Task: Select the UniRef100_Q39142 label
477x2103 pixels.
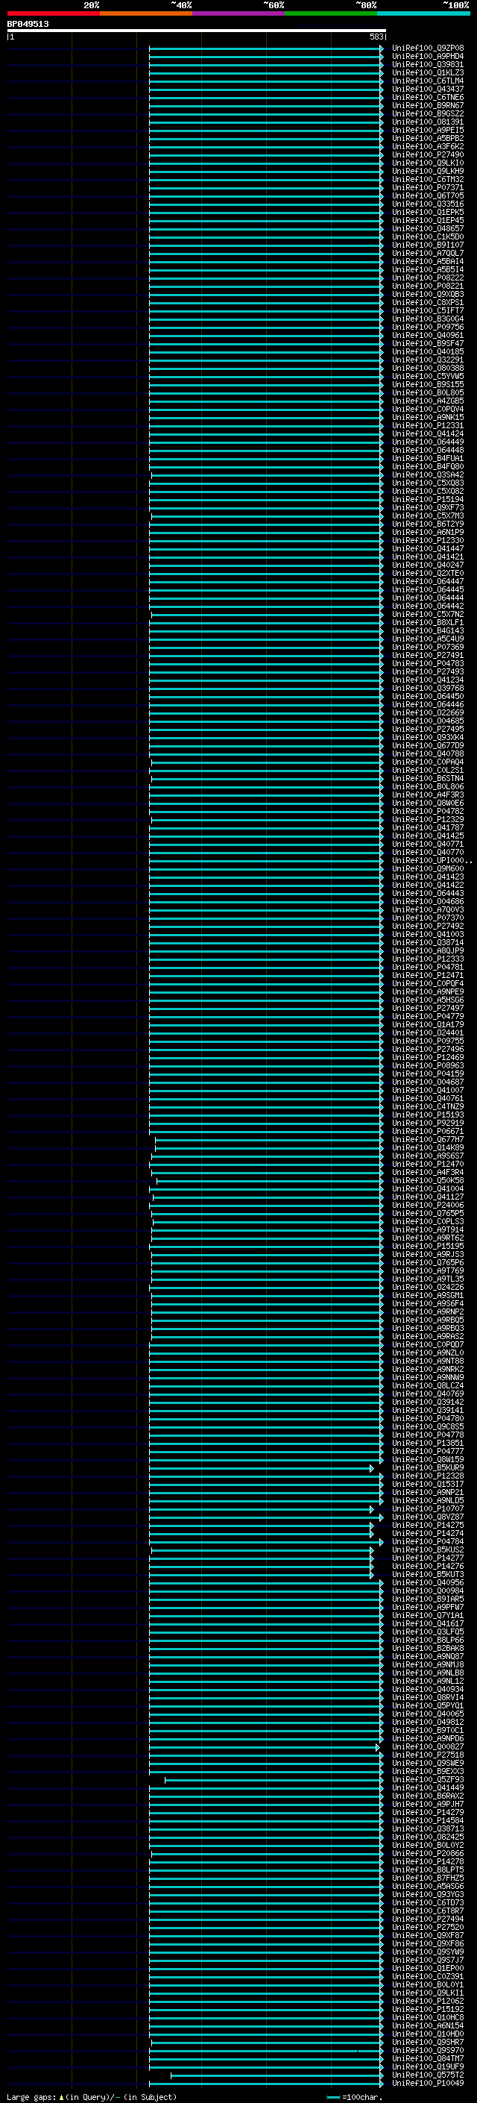Action: 427,1402
